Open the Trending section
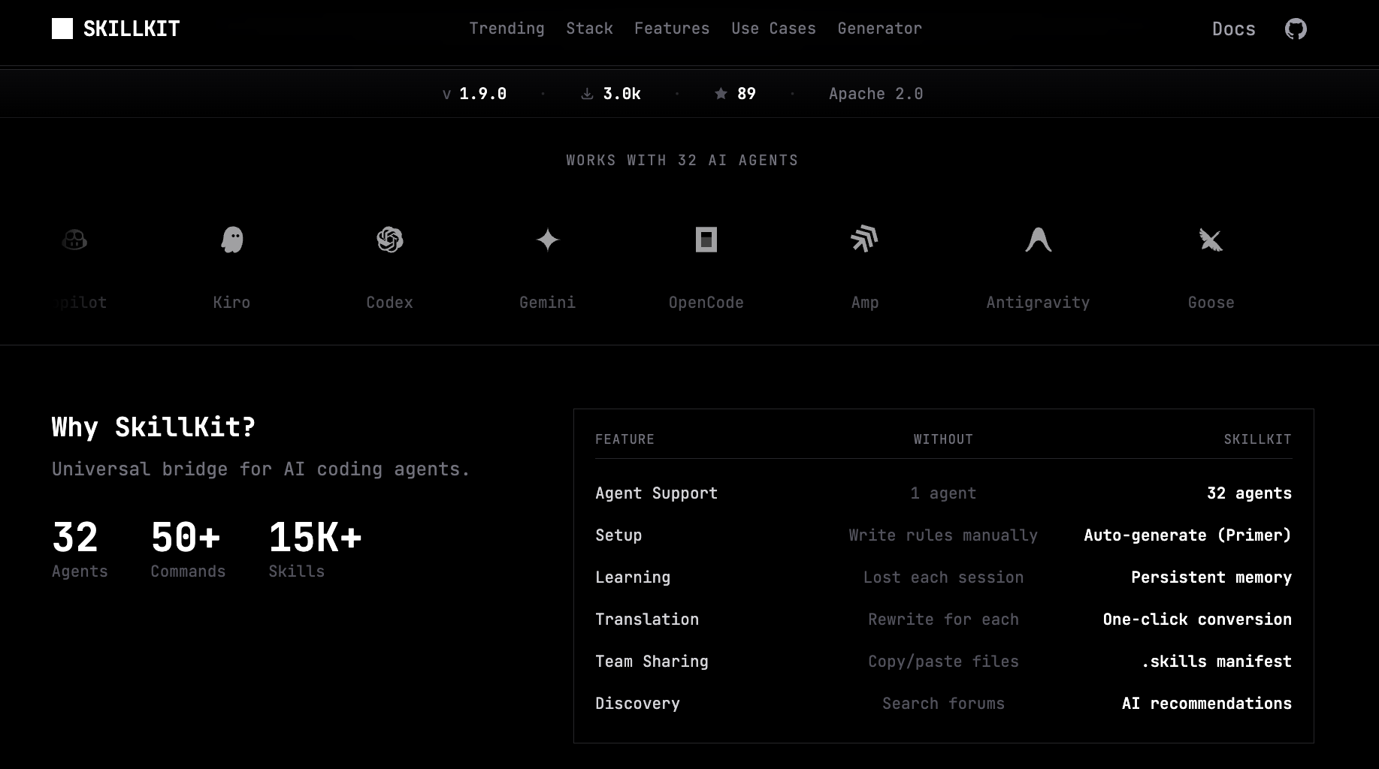Screen dimensions: 1379x769 click(507, 29)
